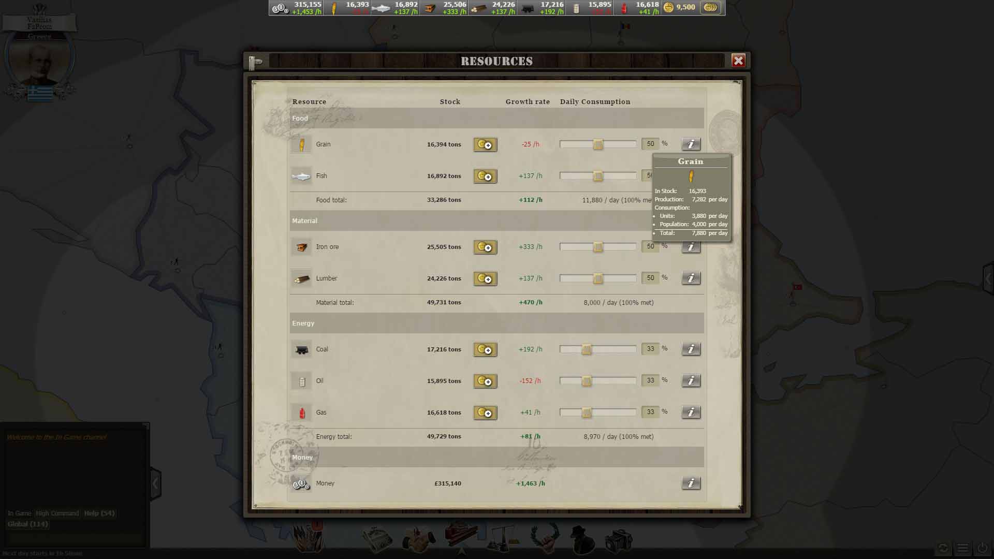Close the Resources window
The image size is (994, 559).
[x=738, y=61]
